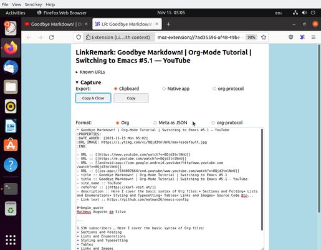The height and width of the screenshot is (250, 321).
Task: Open the File menu
Action: coord(5,4)
